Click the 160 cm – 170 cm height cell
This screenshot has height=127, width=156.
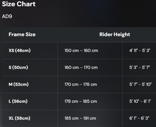click(90, 67)
